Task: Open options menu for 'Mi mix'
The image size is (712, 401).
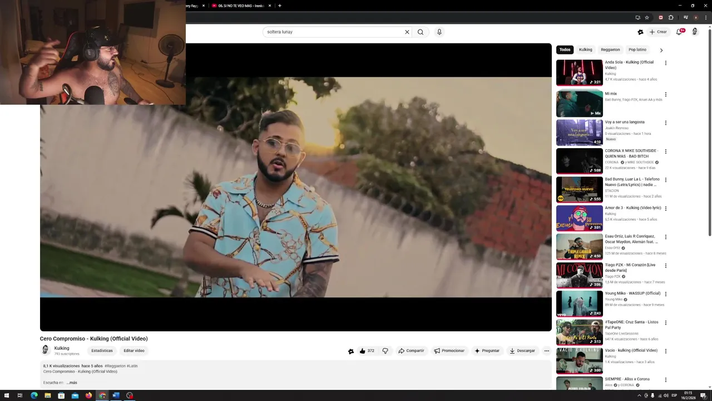Action: 665,95
